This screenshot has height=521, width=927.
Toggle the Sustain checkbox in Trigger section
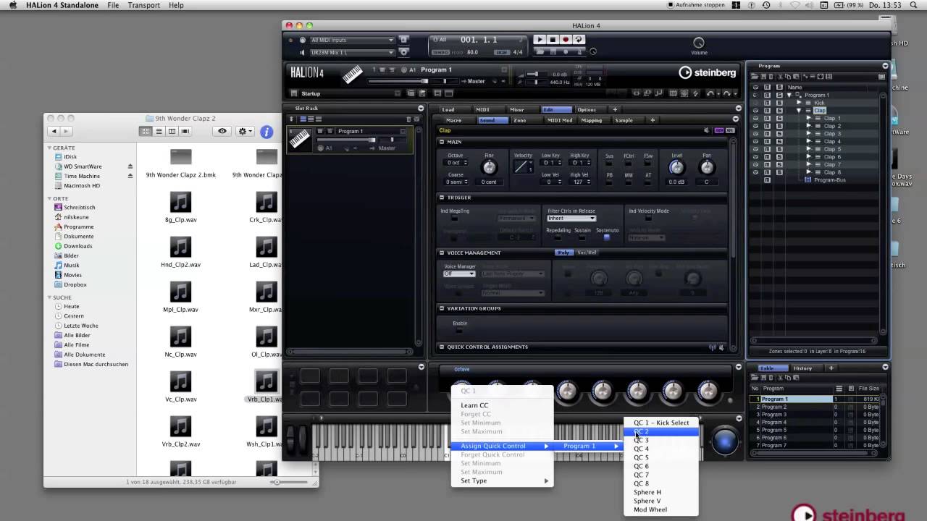(582, 237)
